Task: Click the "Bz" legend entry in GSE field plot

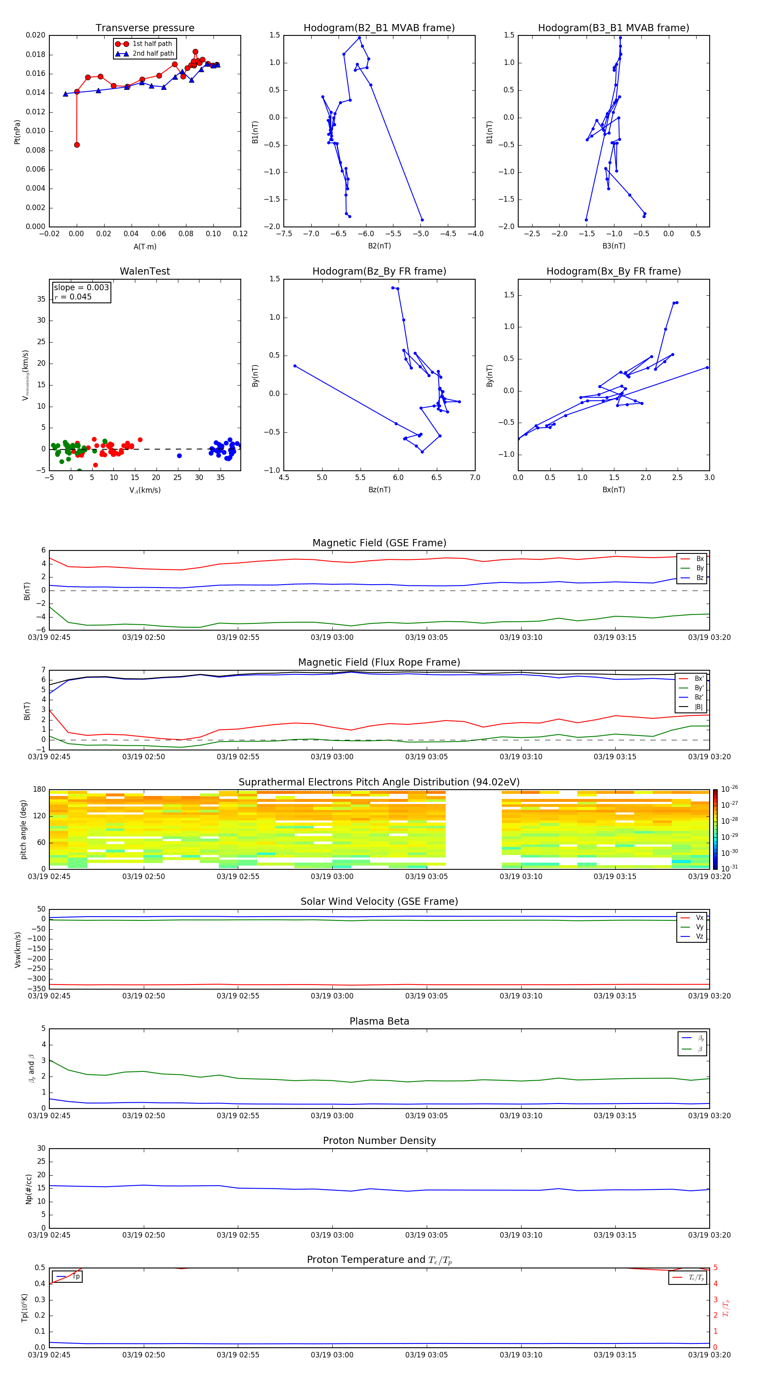Action: click(692, 577)
